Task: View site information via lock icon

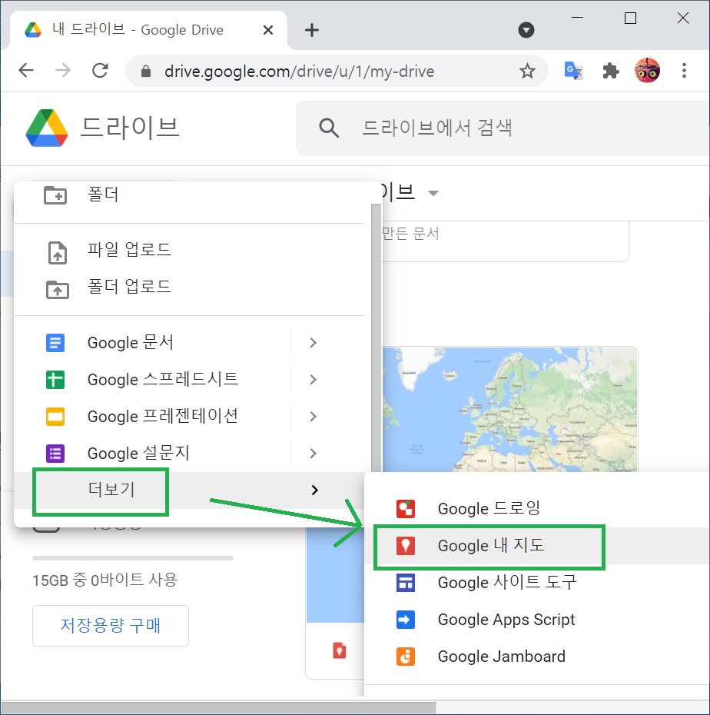Action: pos(146,71)
